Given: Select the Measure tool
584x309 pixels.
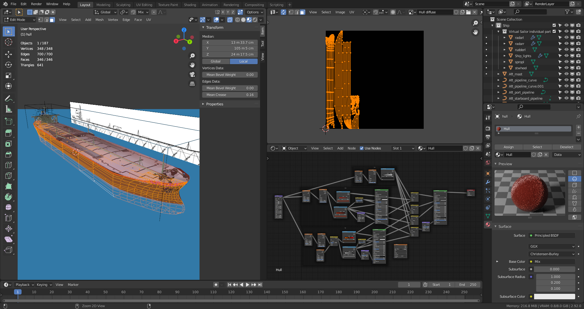Looking at the screenshot, I should 9,109.
